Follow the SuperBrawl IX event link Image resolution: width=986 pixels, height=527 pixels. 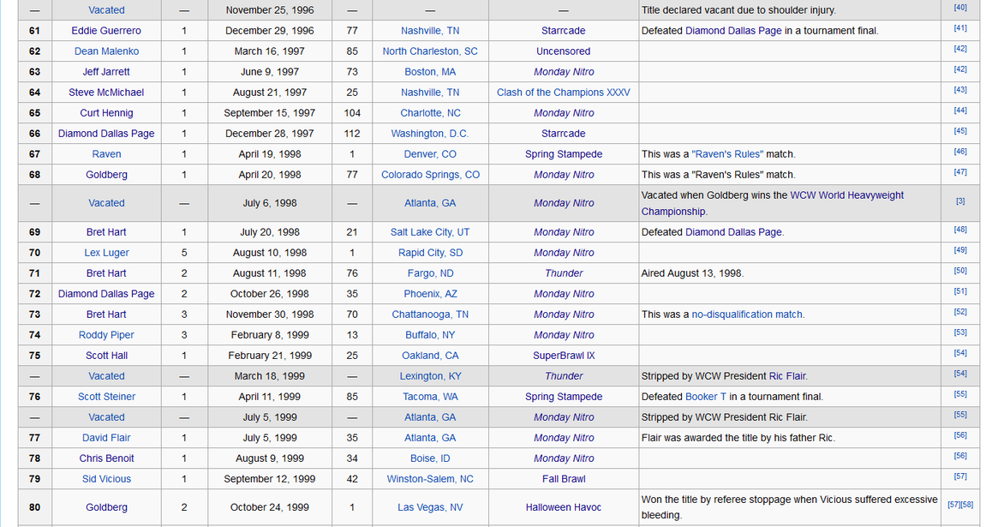click(x=564, y=356)
